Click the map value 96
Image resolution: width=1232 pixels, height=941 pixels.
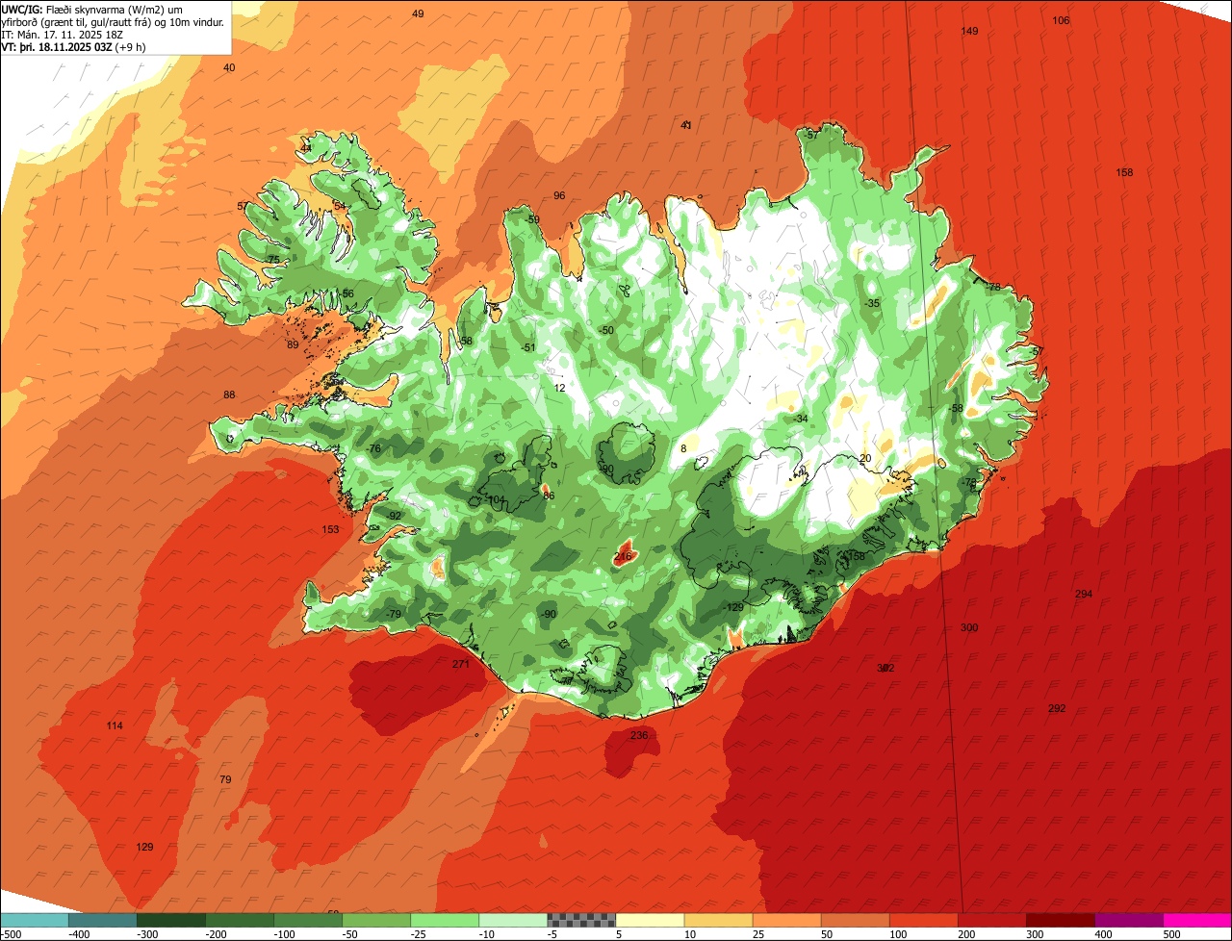click(x=559, y=195)
